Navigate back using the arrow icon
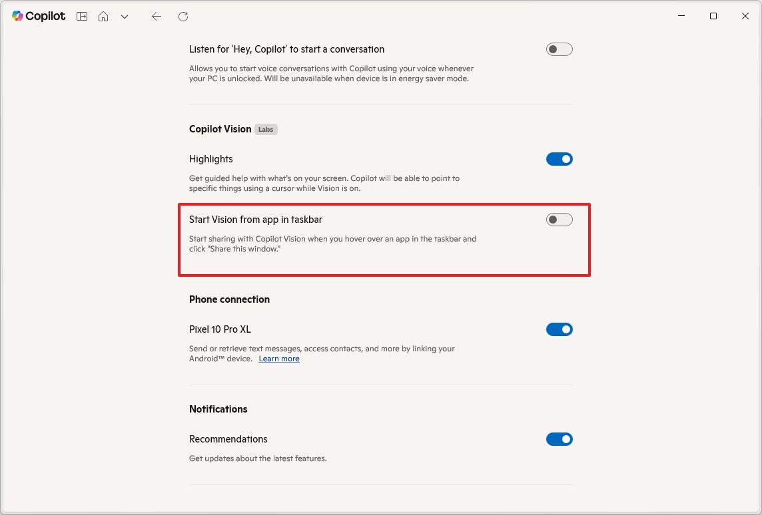 pyautogui.click(x=156, y=16)
